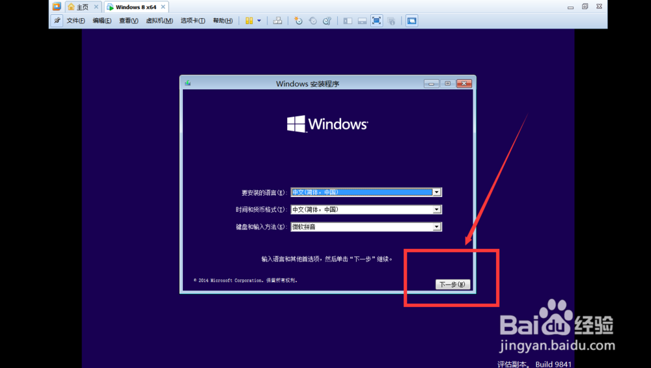Take a snapshot of the virtual machine
Viewport: 651px width, 368px height.
click(298, 21)
